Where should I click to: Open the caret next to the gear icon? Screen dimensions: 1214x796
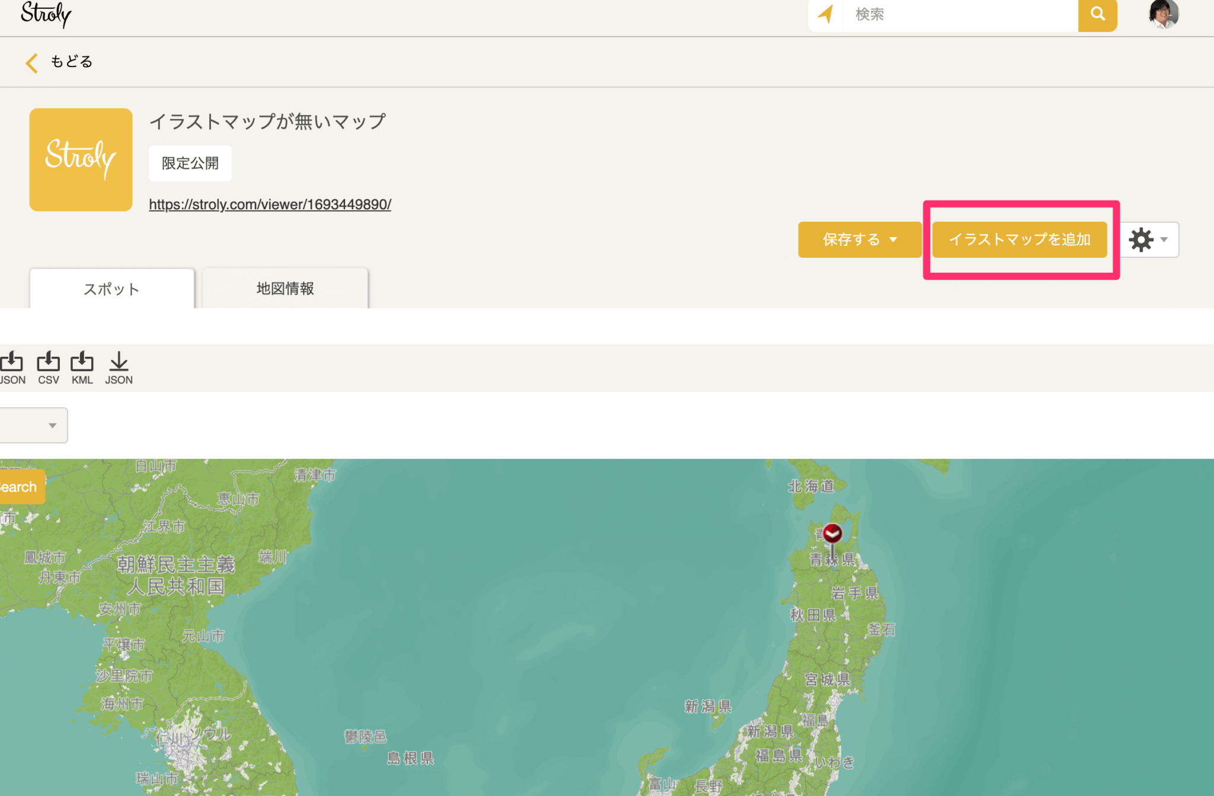(1163, 239)
